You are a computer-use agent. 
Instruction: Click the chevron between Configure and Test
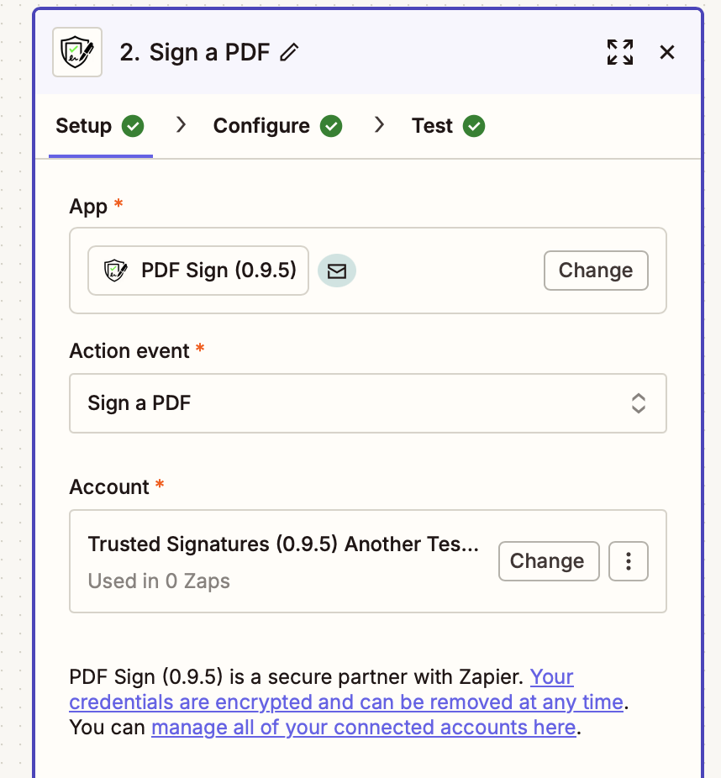point(379,125)
